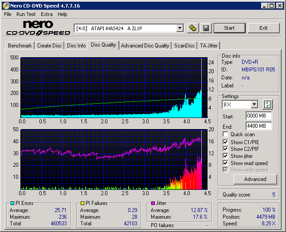Enable the Quick scan checkbox
This screenshot has height=232, width=286.
(226, 134)
